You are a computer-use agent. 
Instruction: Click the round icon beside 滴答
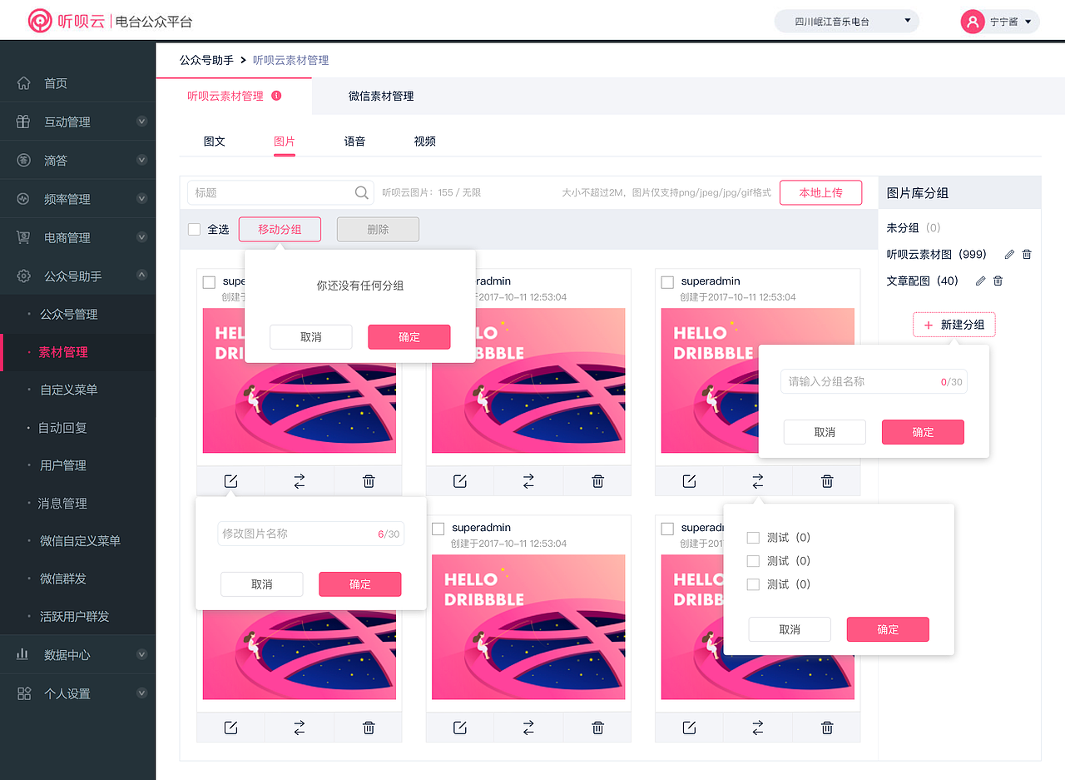point(23,160)
